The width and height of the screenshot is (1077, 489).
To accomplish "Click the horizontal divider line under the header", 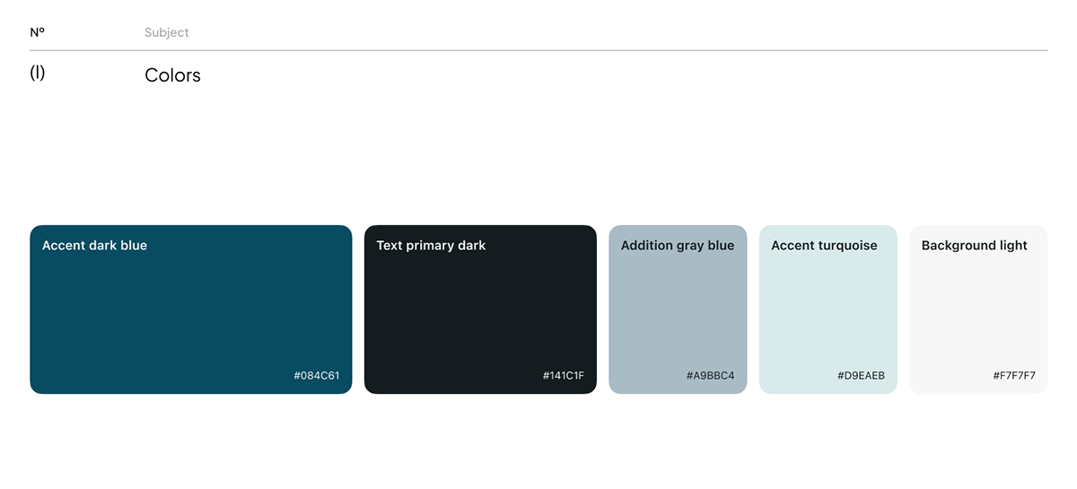I will [x=538, y=50].
